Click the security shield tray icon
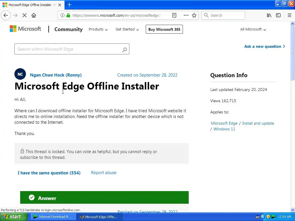 click(268, 217)
